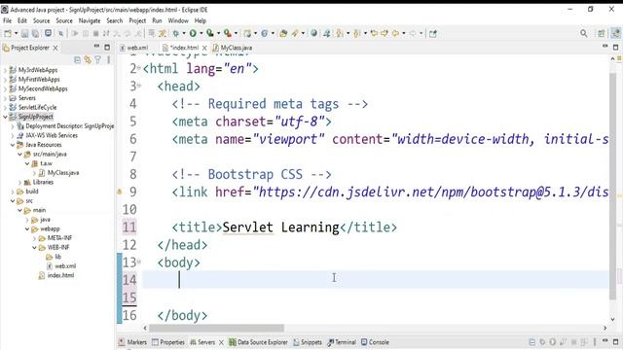Open the New file dropdown arrow
The width and height of the screenshot is (623, 350).
tap(16, 34)
